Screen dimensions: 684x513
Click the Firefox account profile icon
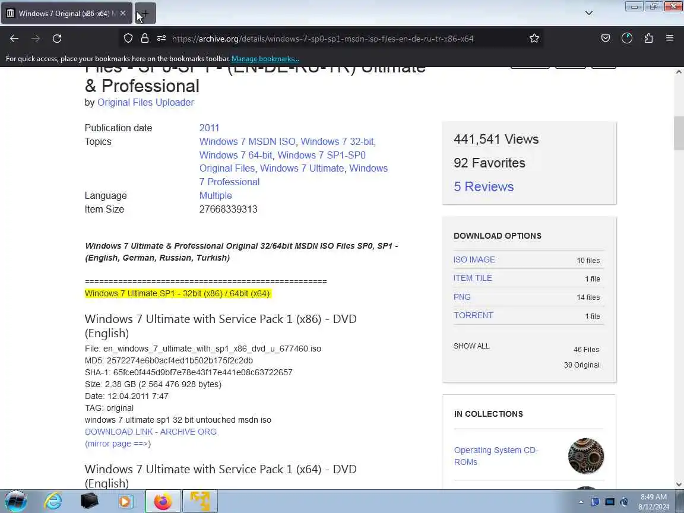click(x=627, y=39)
